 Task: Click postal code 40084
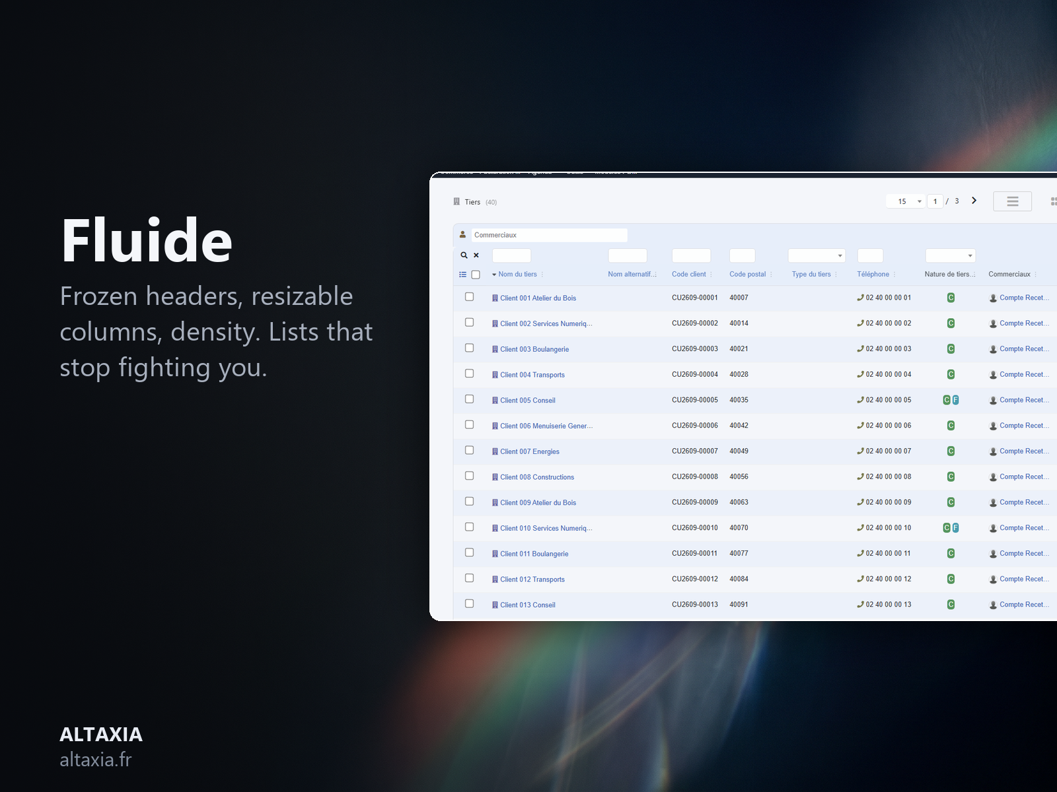tap(739, 579)
